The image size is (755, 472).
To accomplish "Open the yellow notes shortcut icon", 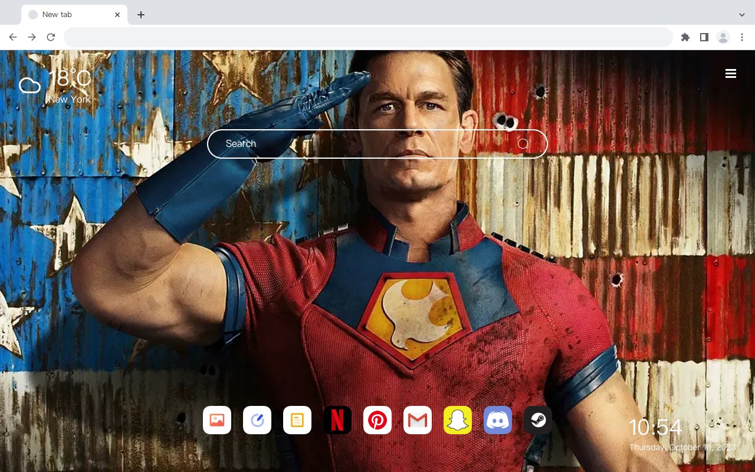I will [297, 420].
